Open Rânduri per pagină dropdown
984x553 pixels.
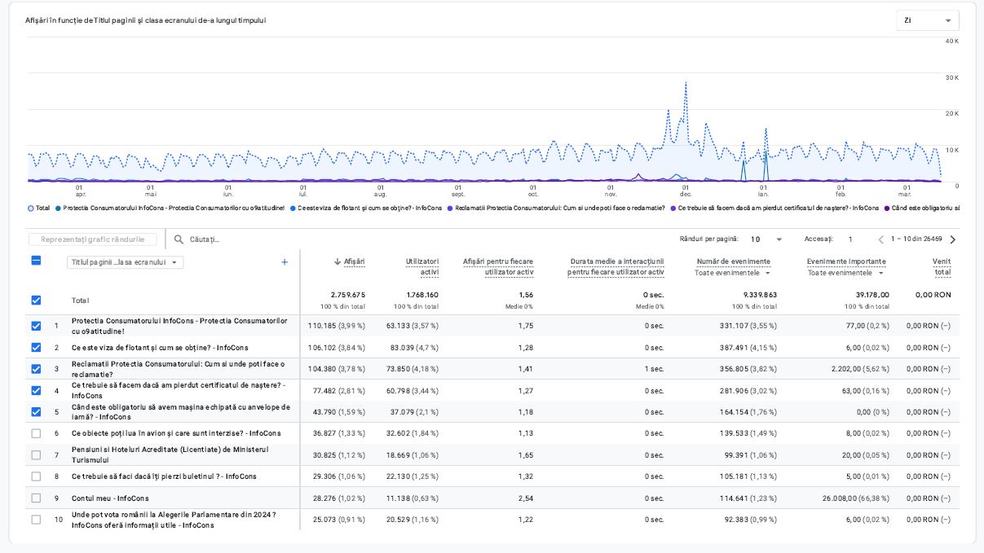coord(767,239)
